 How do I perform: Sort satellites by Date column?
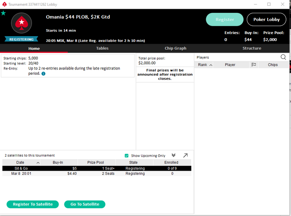tap(21, 162)
